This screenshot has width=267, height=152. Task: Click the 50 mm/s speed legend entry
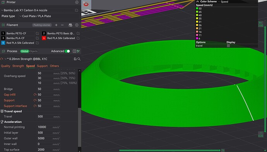click(199, 8)
